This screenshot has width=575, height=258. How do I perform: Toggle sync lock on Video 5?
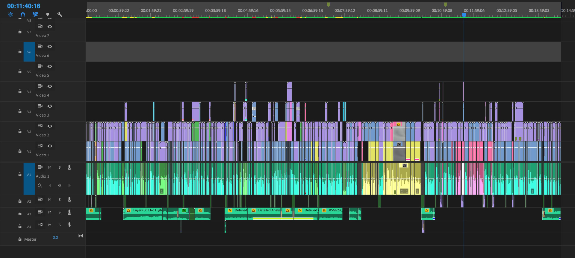click(x=40, y=66)
